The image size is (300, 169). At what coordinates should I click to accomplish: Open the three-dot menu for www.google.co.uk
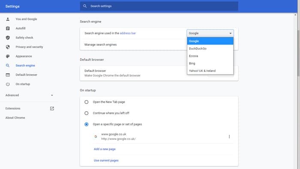coord(229,136)
